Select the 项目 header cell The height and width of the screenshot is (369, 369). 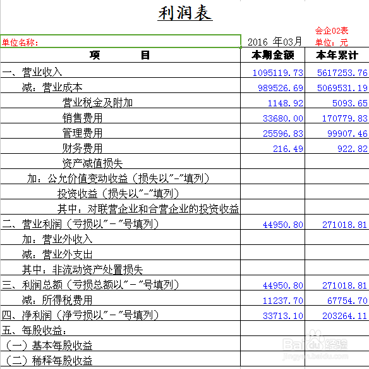tap(120, 55)
